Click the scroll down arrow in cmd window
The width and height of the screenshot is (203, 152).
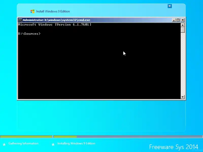point(182,97)
